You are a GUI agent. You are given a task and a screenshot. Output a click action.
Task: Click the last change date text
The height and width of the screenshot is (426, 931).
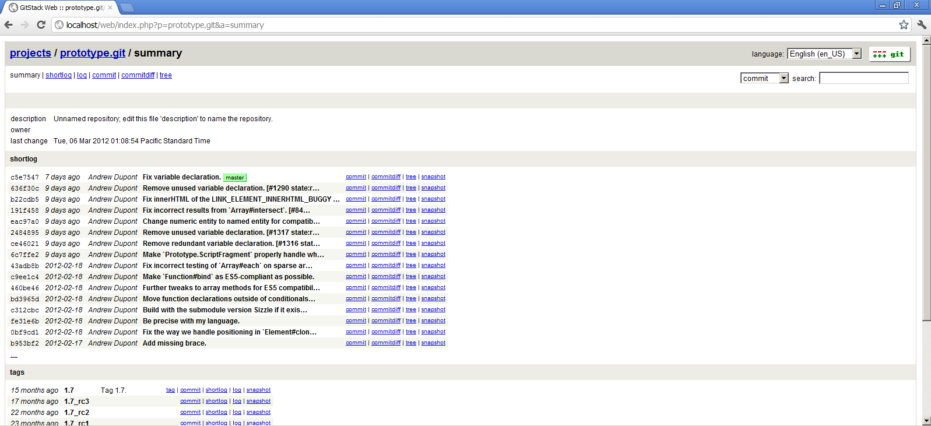point(132,141)
